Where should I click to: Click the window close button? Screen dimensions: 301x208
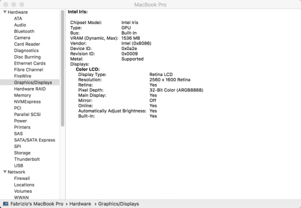point(6,4)
